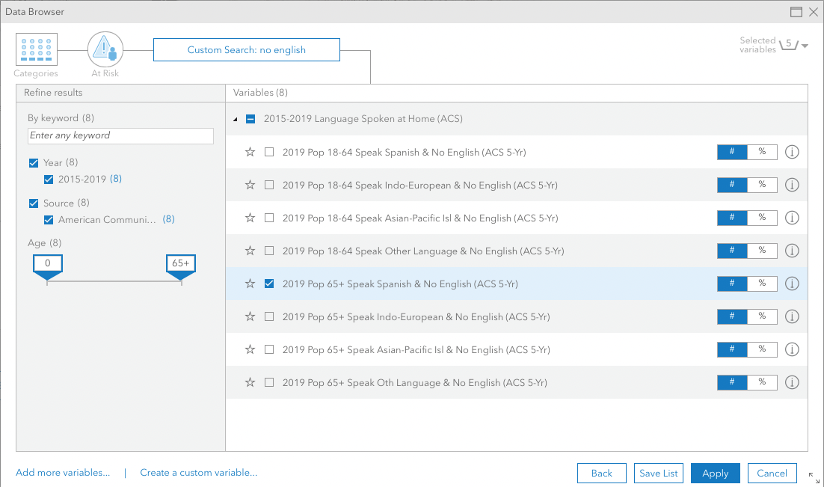
Task: Select the Custom Search: no english tab
Action: tap(247, 50)
